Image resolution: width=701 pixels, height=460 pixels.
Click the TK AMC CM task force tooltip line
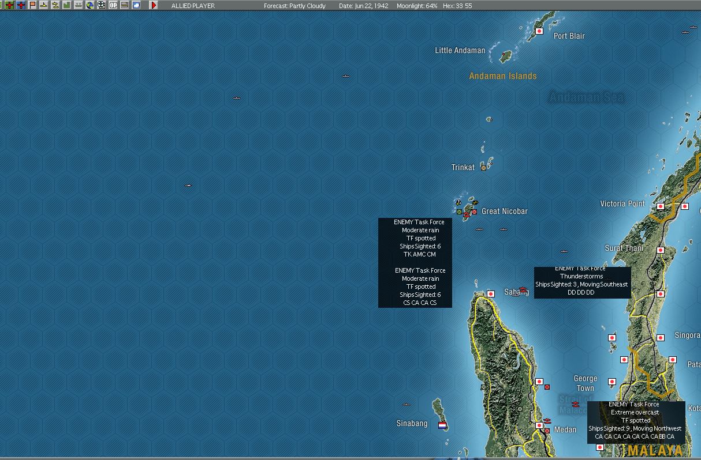pyautogui.click(x=420, y=254)
